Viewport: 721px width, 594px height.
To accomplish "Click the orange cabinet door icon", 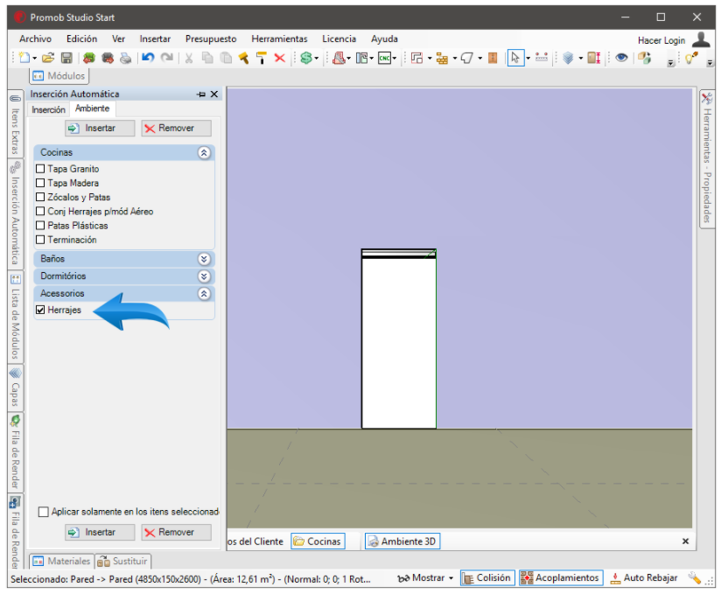I will (493, 58).
